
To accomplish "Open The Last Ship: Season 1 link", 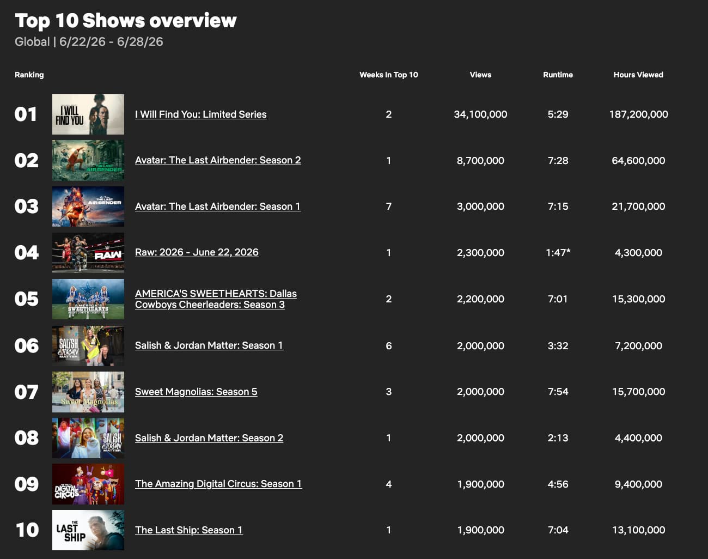I will coord(188,530).
